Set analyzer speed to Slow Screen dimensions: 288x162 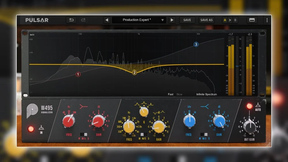[179, 94]
